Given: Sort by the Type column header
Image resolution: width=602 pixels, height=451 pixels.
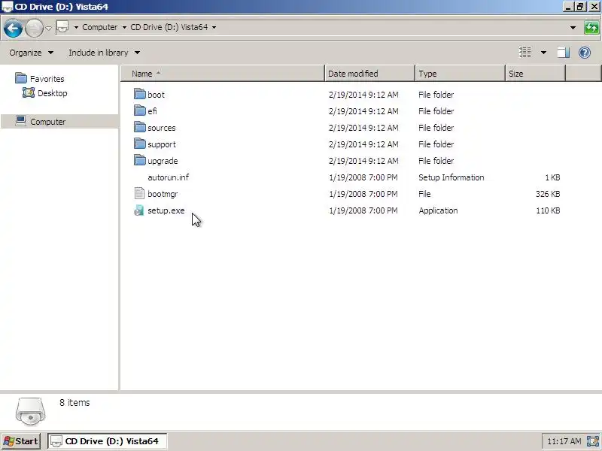Looking at the screenshot, I should click(460, 74).
